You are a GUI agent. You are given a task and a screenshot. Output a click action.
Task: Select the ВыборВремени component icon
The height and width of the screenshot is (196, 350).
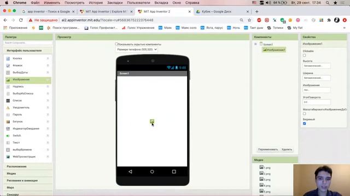(8, 150)
